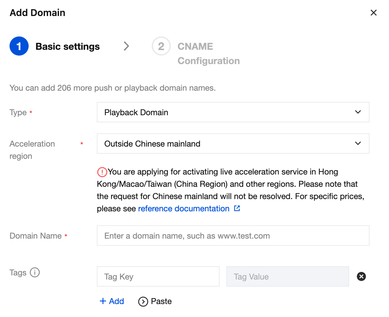Screen dimensions: 389x317
Task: Click the circled arrow Paste icon
Action: pos(143,301)
